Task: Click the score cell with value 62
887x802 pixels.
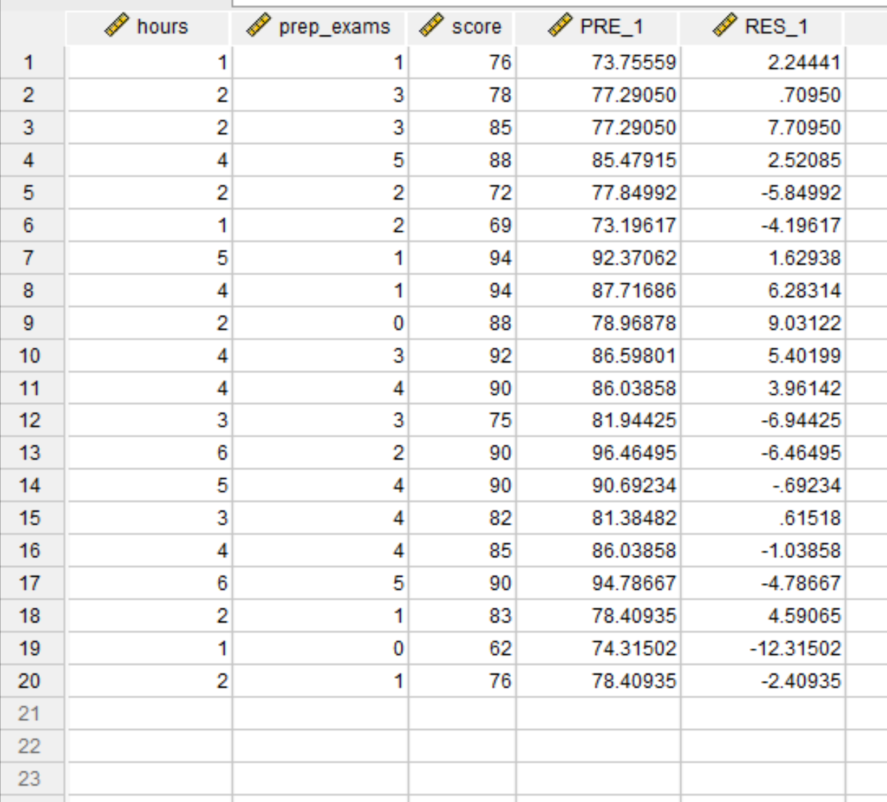Action: (x=462, y=648)
